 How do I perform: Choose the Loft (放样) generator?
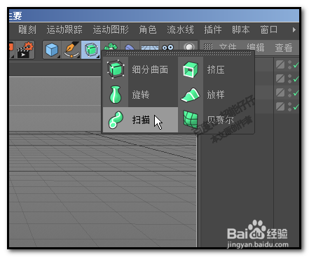click(216, 95)
